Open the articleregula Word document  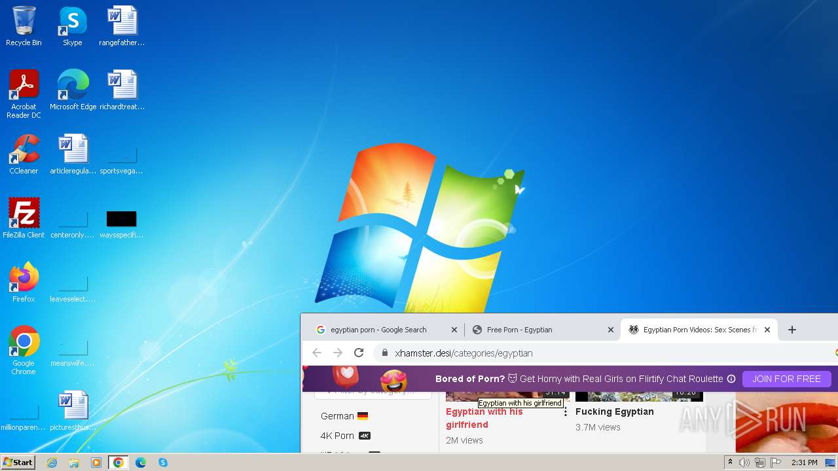pos(73,154)
